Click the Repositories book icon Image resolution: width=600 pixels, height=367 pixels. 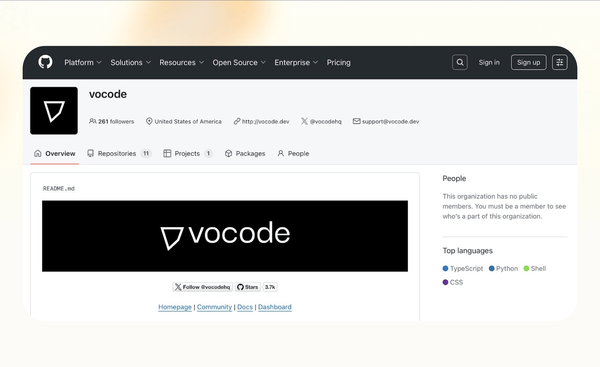tap(91, 153)
